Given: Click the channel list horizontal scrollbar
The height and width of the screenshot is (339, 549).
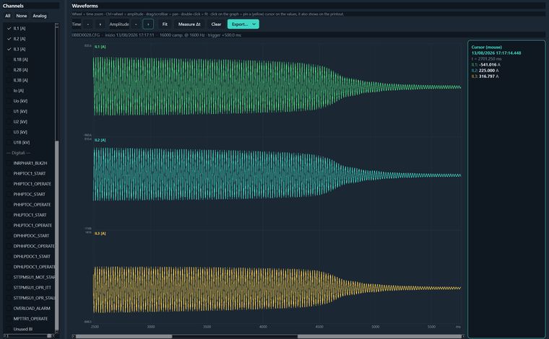Looking at the screenshot, I should tap(30, 336).
